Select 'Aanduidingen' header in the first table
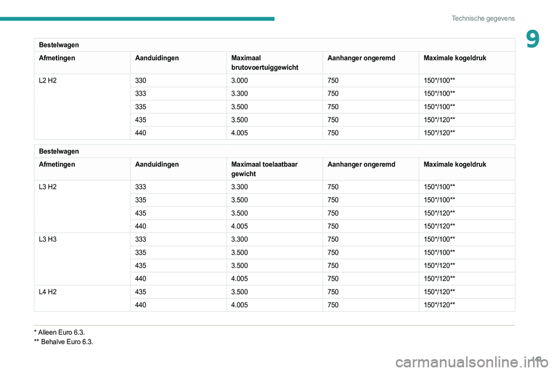 [157, 58]
